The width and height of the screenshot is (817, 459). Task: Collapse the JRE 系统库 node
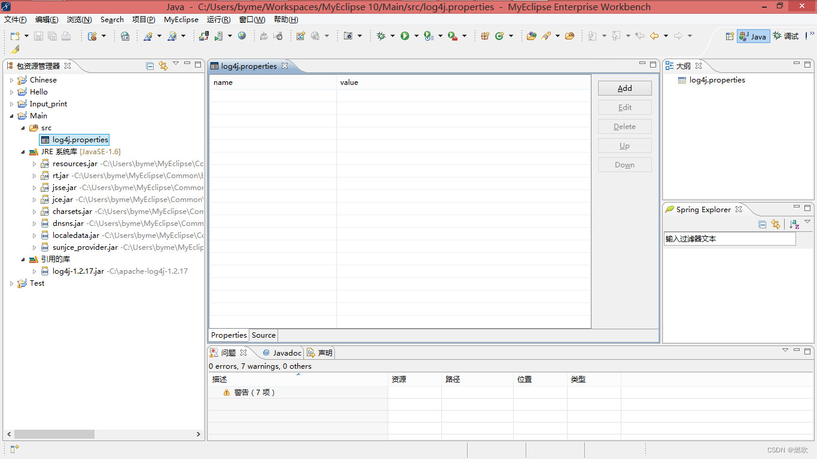pyautogui.click(x=23, y=151)
